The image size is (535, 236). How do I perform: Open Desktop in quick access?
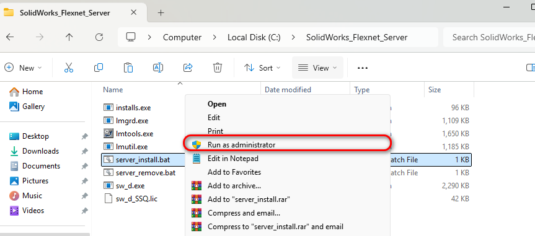tap(29, 136)
